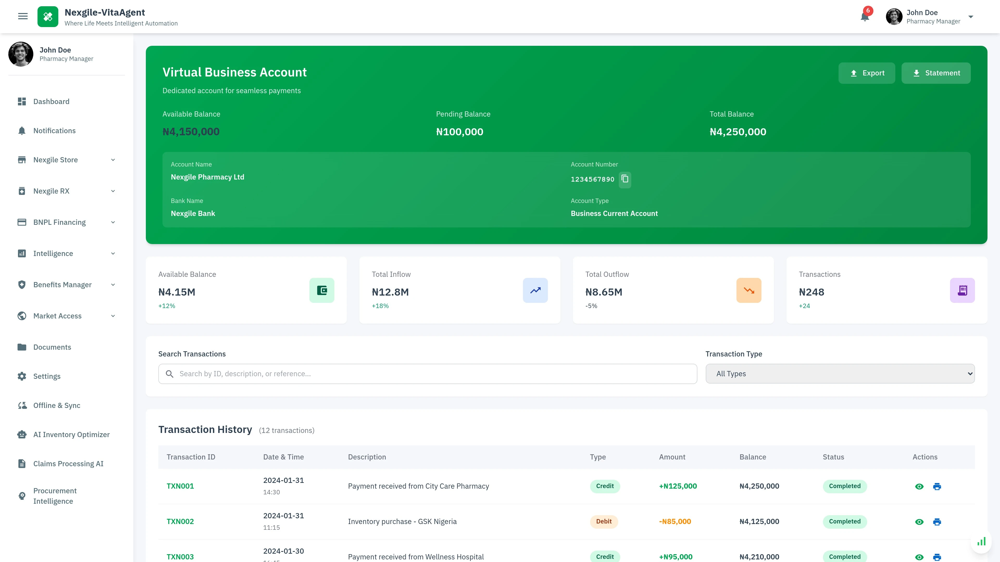Show details for TXN002 inventory purchase

[919, 522]
